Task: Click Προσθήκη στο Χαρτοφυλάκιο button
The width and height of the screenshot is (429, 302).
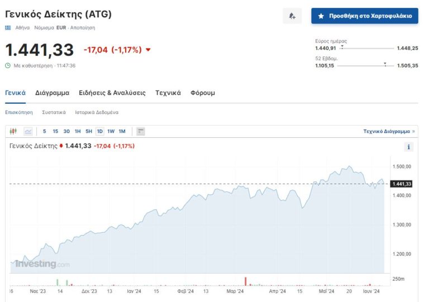Action: point(364,16)
